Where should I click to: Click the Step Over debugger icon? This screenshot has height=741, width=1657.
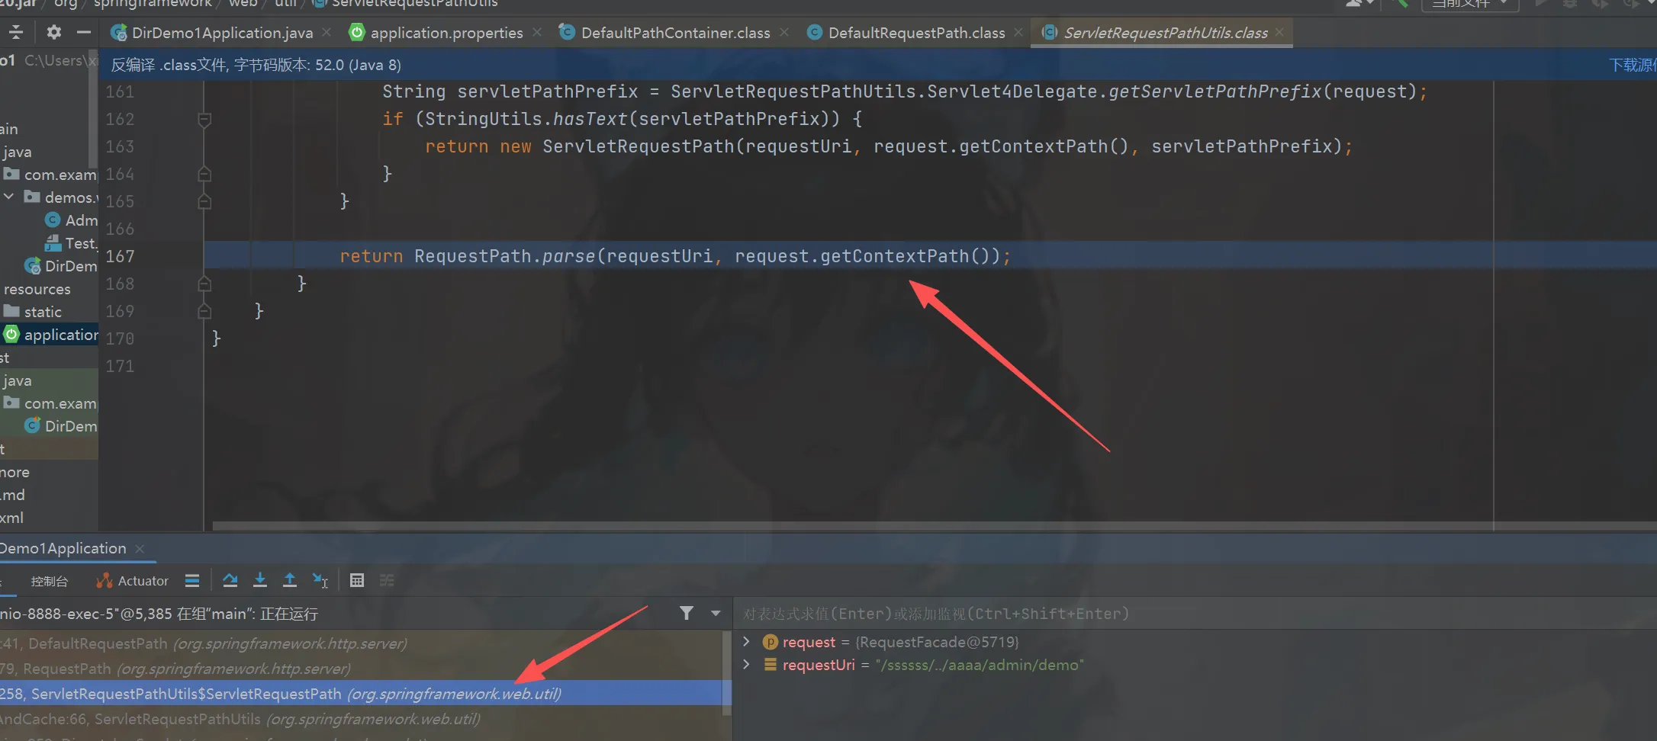tap(230, 581)
